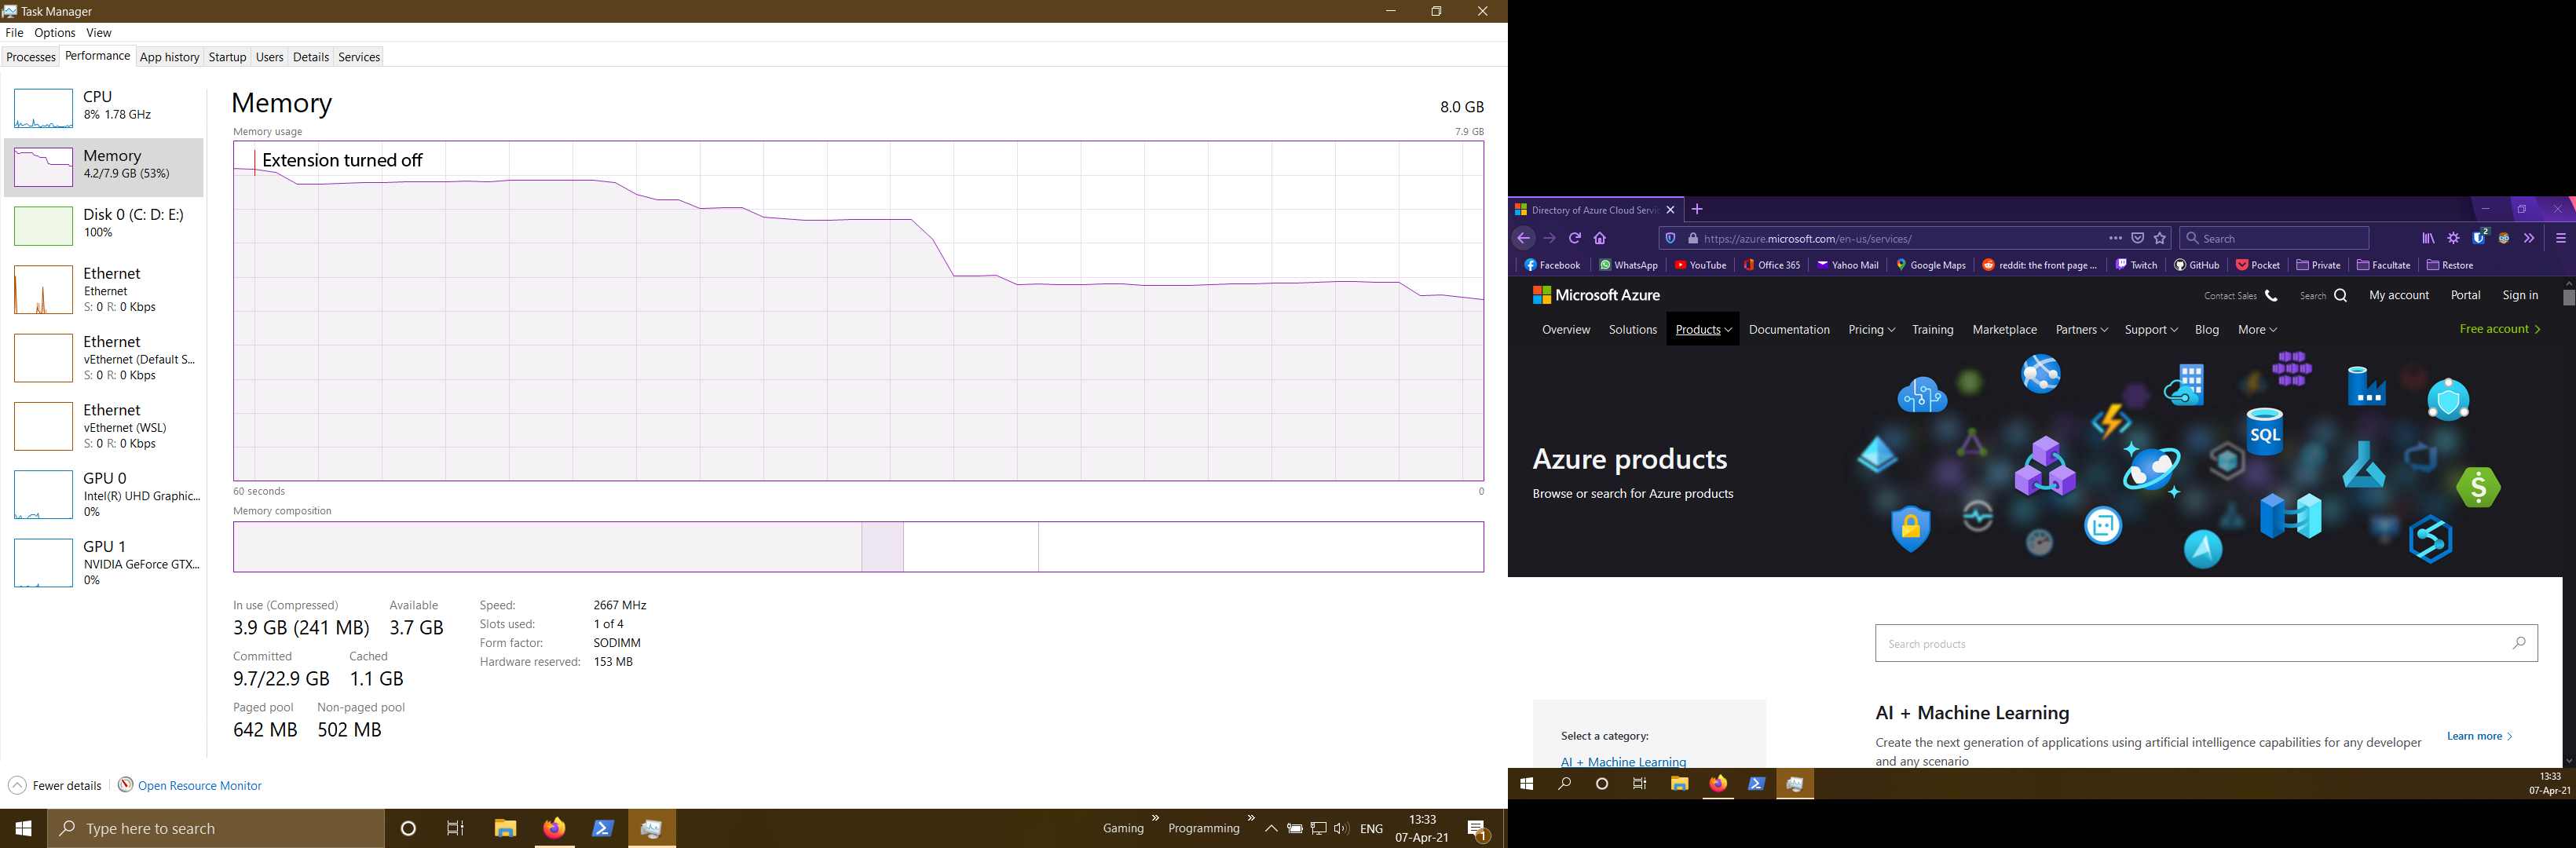Image resolution: width=2576 pixels, height=848 pixels.
Task: Click Firefox Search box in toolbar
Action: (2274, 238)
